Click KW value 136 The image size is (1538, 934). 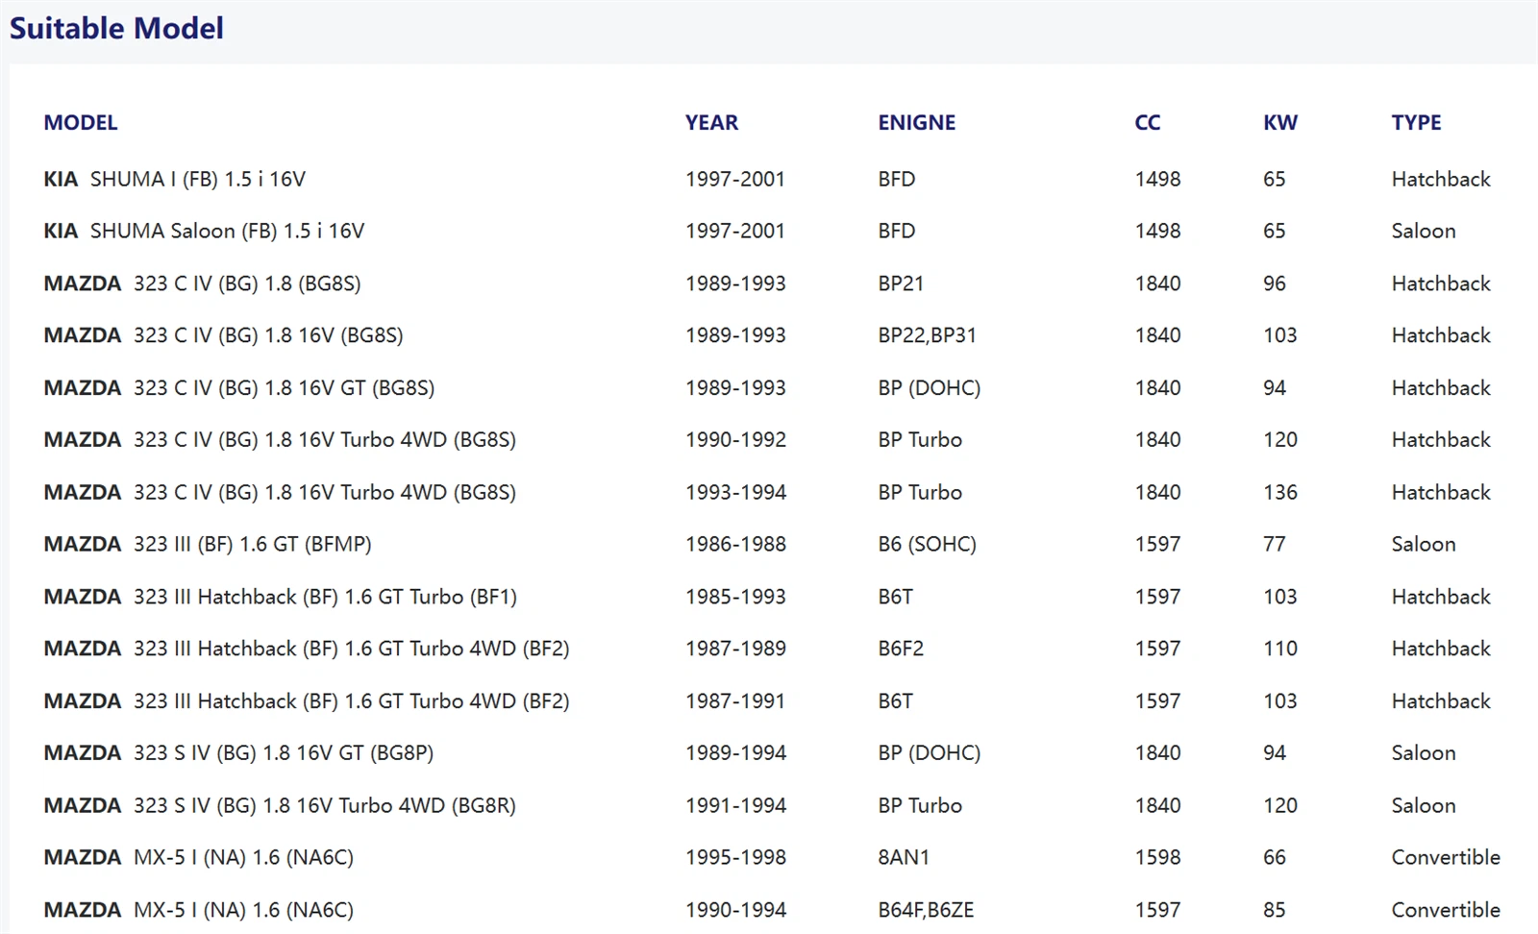(x=1280, y=492)
